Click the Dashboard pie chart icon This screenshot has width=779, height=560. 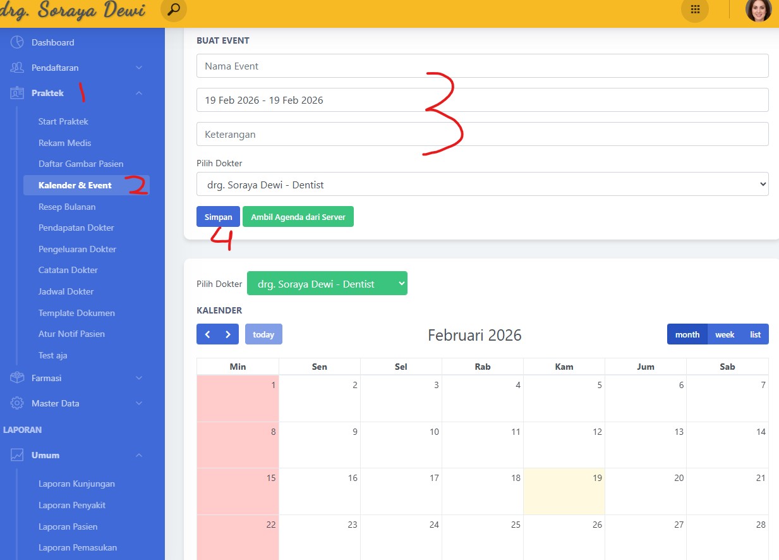coord(17,42)
